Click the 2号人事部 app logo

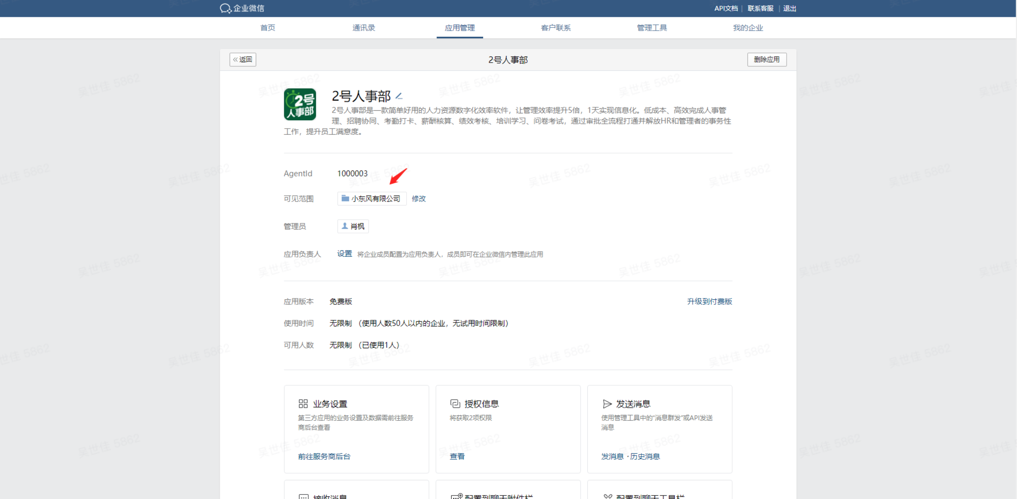coord(300,105)
